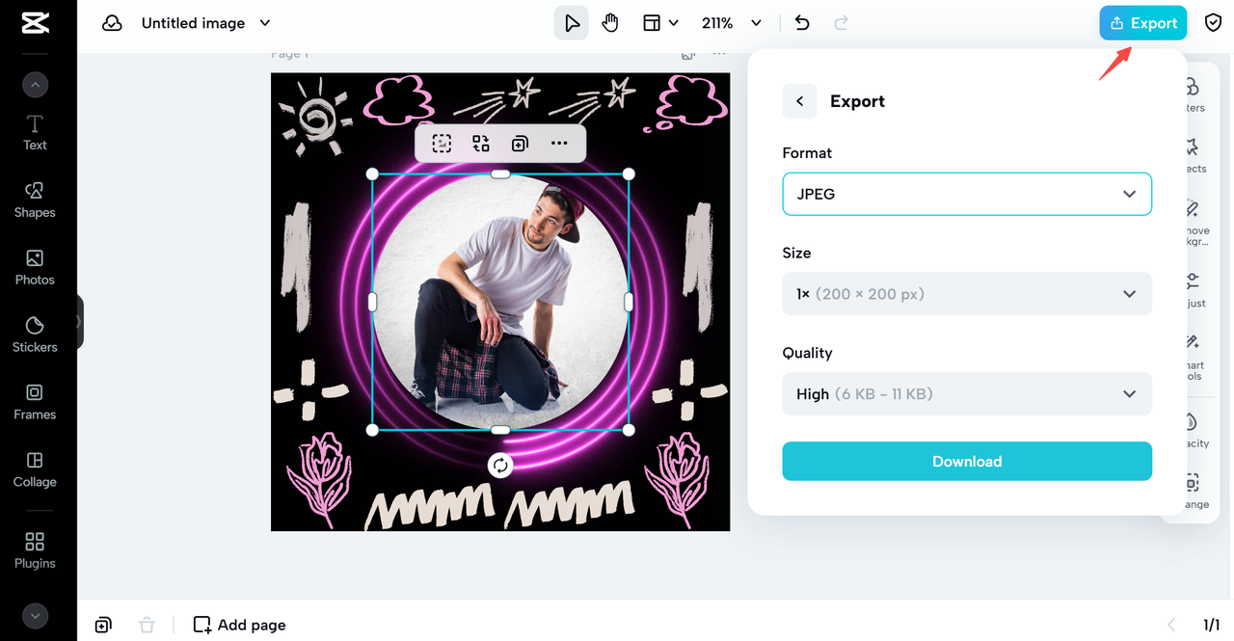Screen dimensions: 1234x641
Task: Select the pointer selection tool
Action: [x=571, y=23]
